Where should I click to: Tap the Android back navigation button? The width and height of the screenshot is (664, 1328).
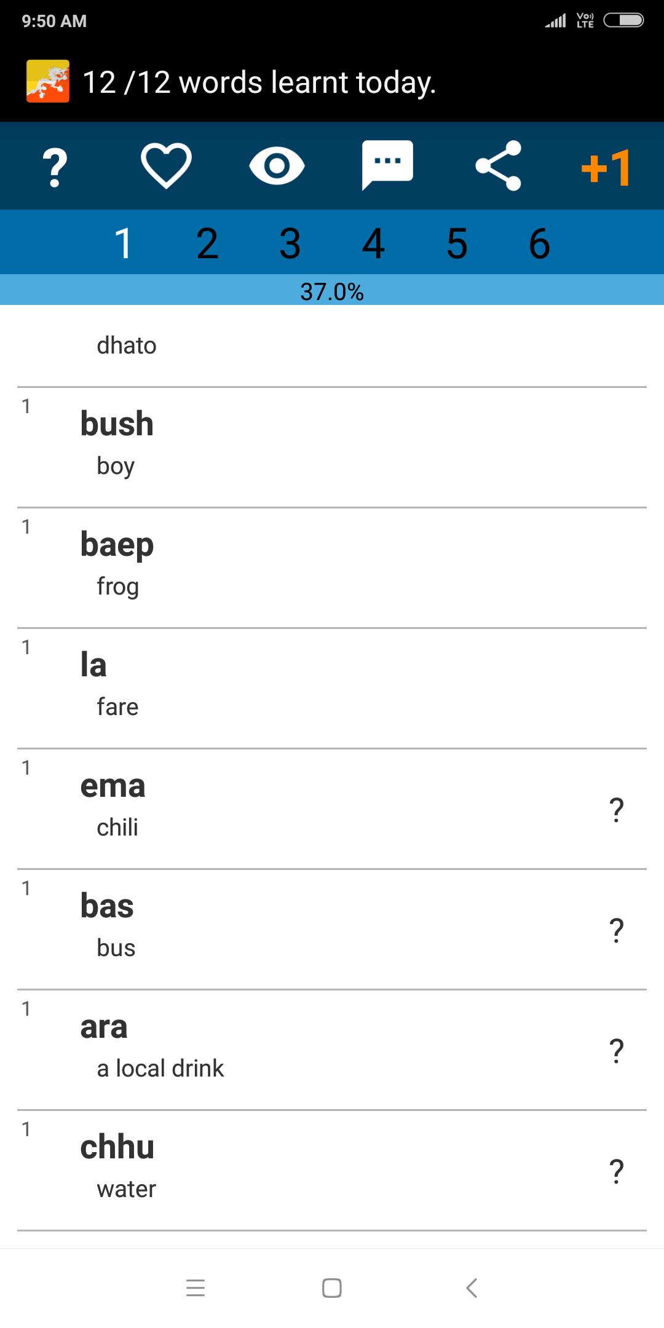pyautogui.click(x=472, y=1287)
